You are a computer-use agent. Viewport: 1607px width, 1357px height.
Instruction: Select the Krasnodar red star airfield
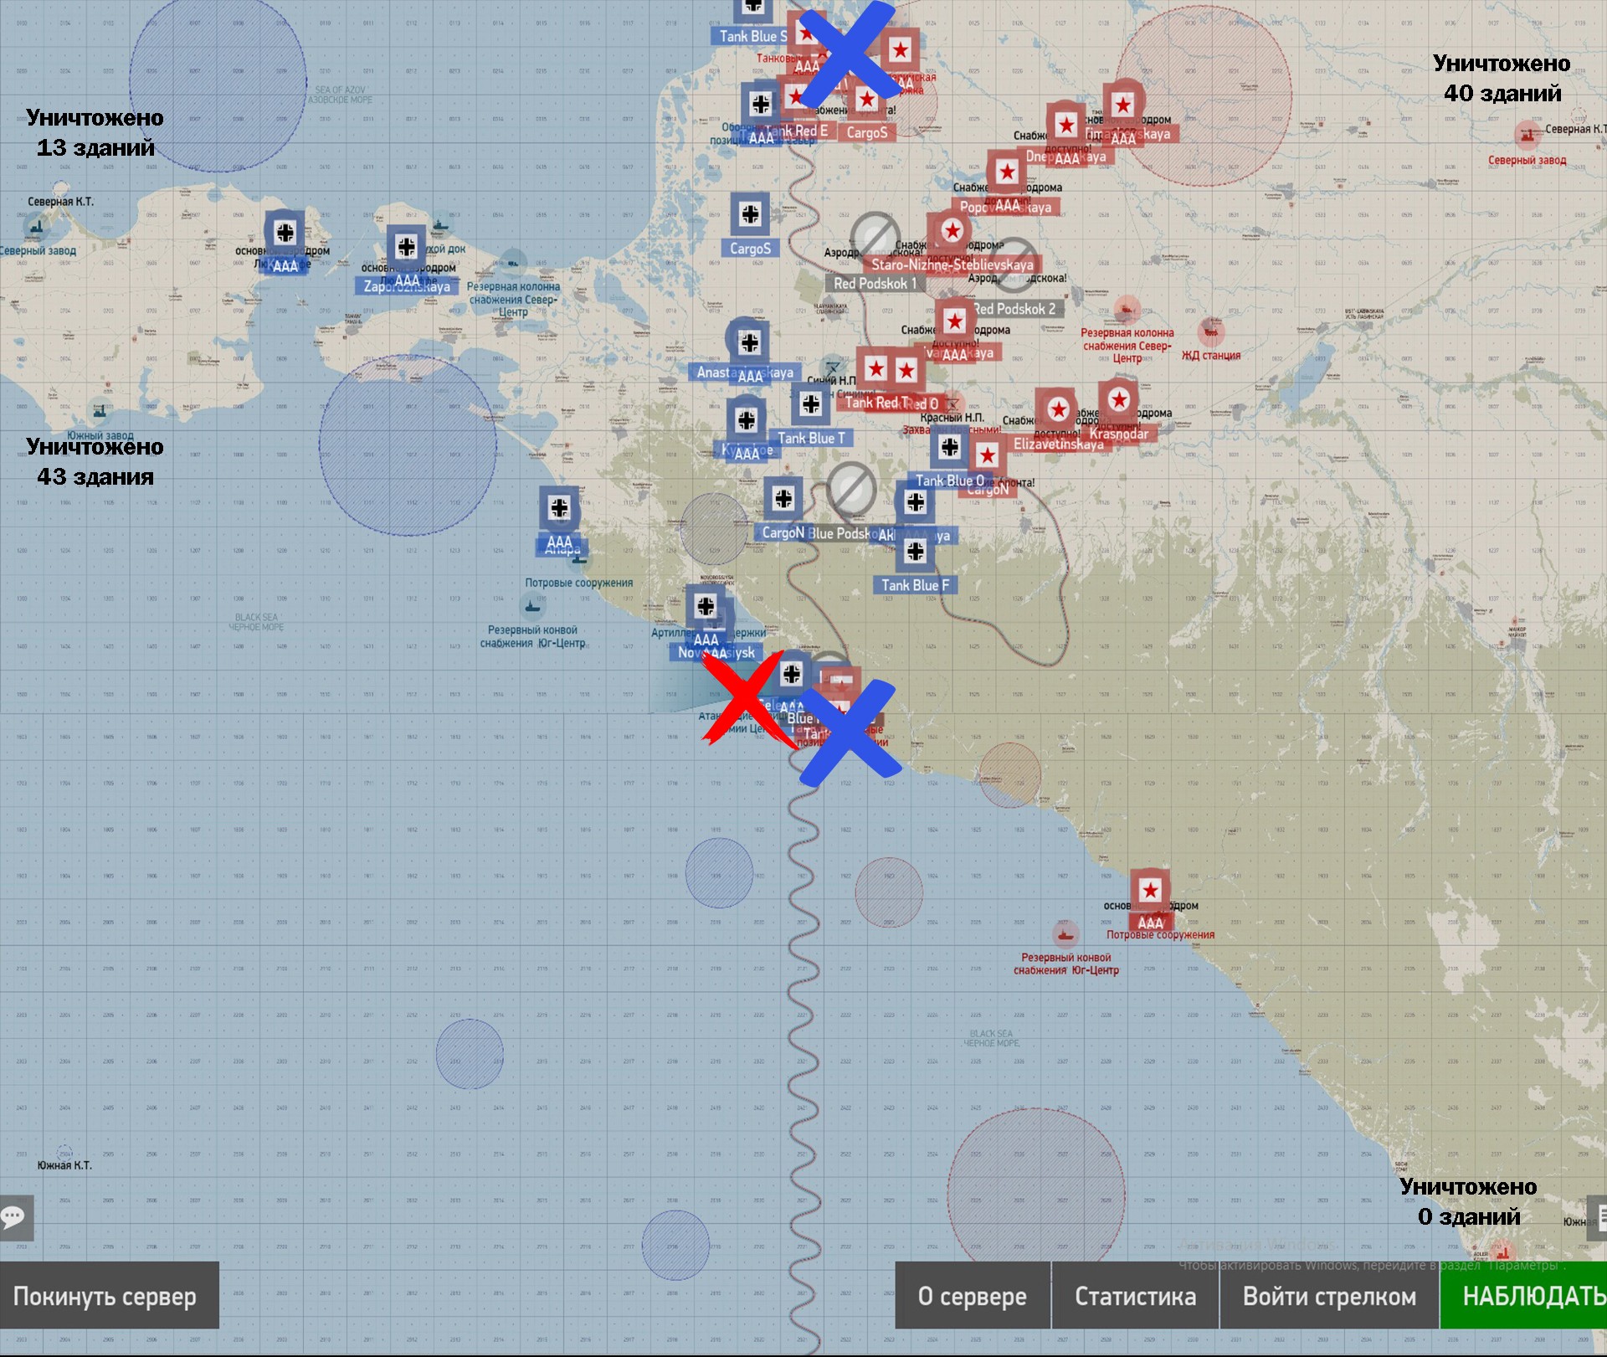coord(1119,400)
